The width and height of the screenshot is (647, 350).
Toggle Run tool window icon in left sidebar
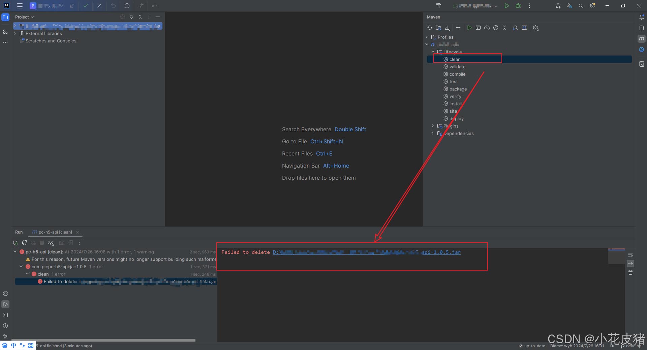pyautogui.click(x=5, y=304)
